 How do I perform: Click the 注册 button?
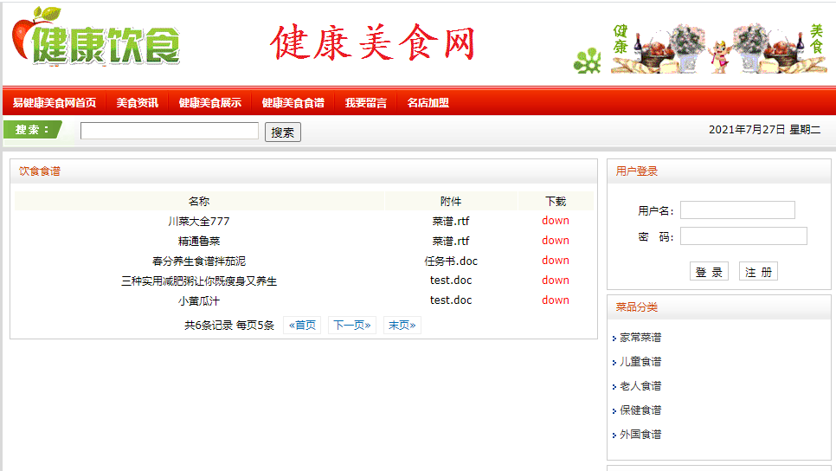(758, 272)
